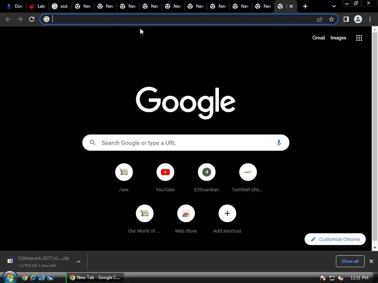Click the Google site icon in address bar
378x283 pixels.
click(47, 19)
